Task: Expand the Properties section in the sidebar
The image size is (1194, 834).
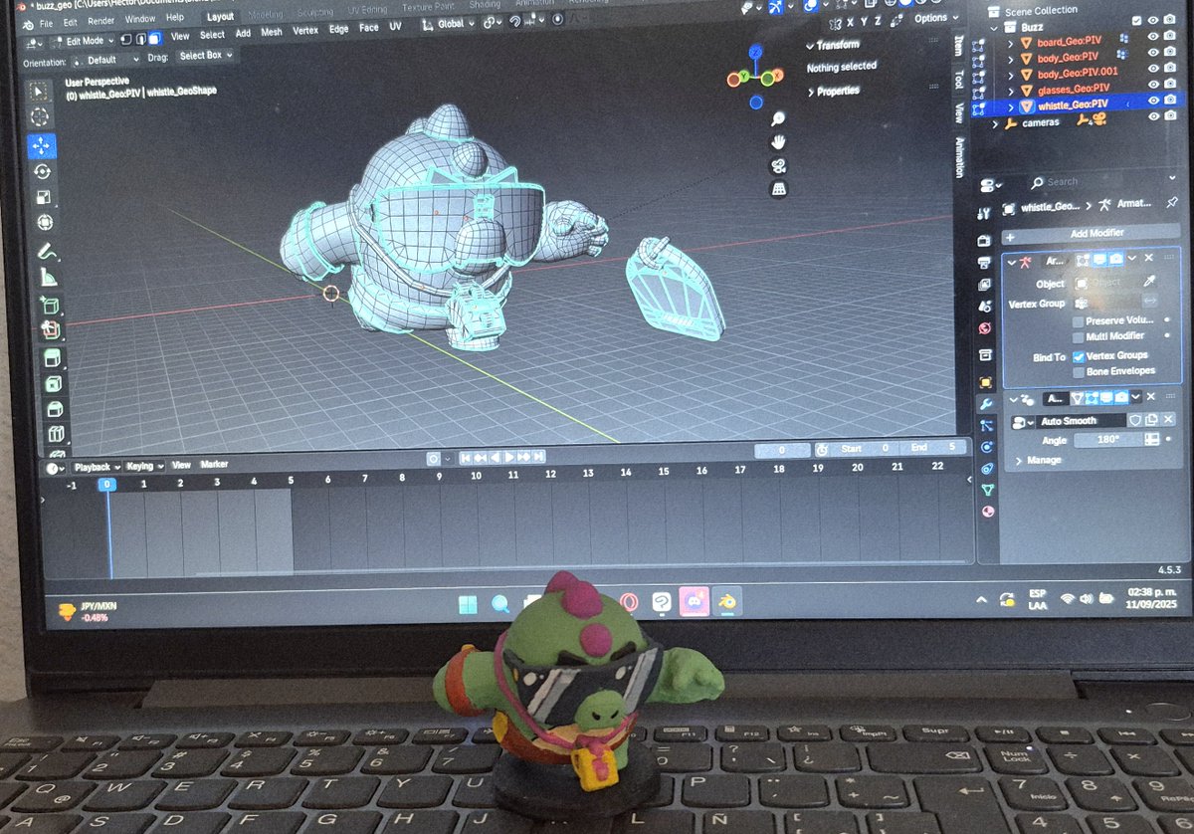Action: pos(832,91)
